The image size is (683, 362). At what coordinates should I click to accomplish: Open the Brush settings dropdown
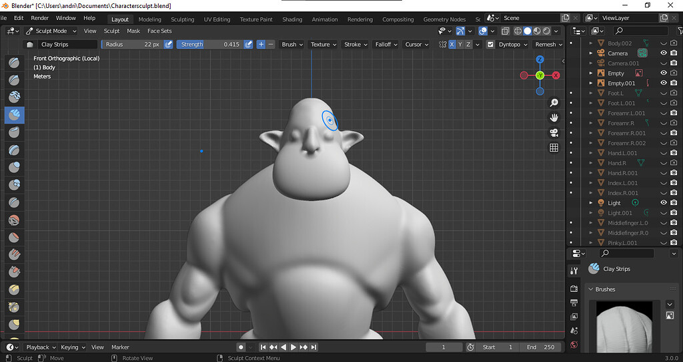tap(291, 45)
